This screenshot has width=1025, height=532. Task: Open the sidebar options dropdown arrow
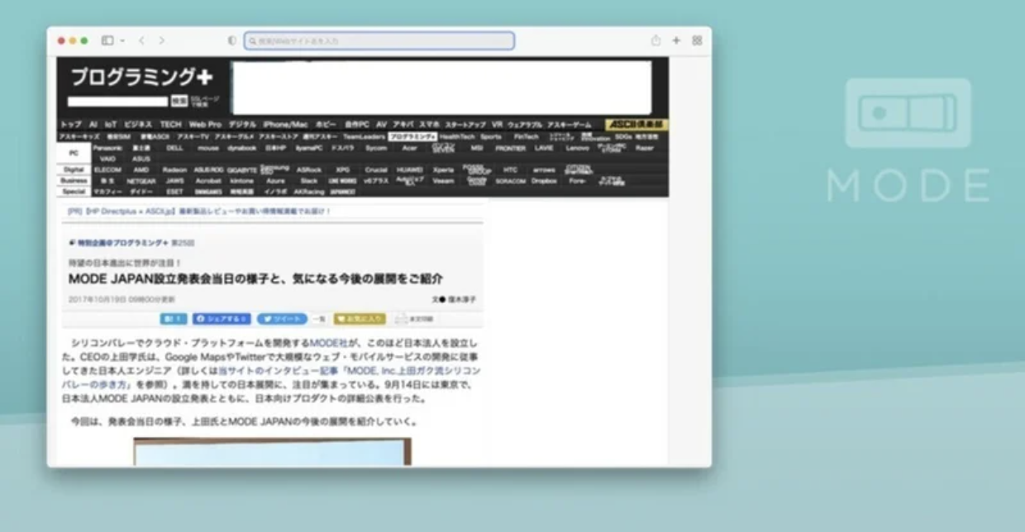pyautogui.click(x=122, y=40)
